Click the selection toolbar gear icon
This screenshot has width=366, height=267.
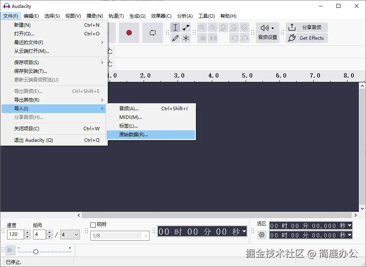pos(262,235)
